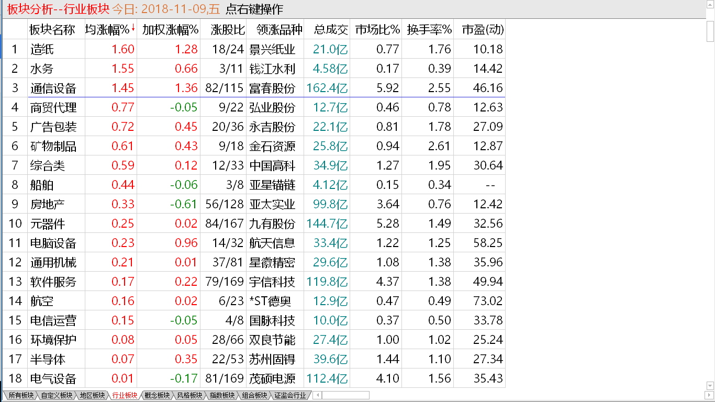This screenshot has height=402, width=715.
Task: Click leading stock 钱江水利
Action: [272, 69]
